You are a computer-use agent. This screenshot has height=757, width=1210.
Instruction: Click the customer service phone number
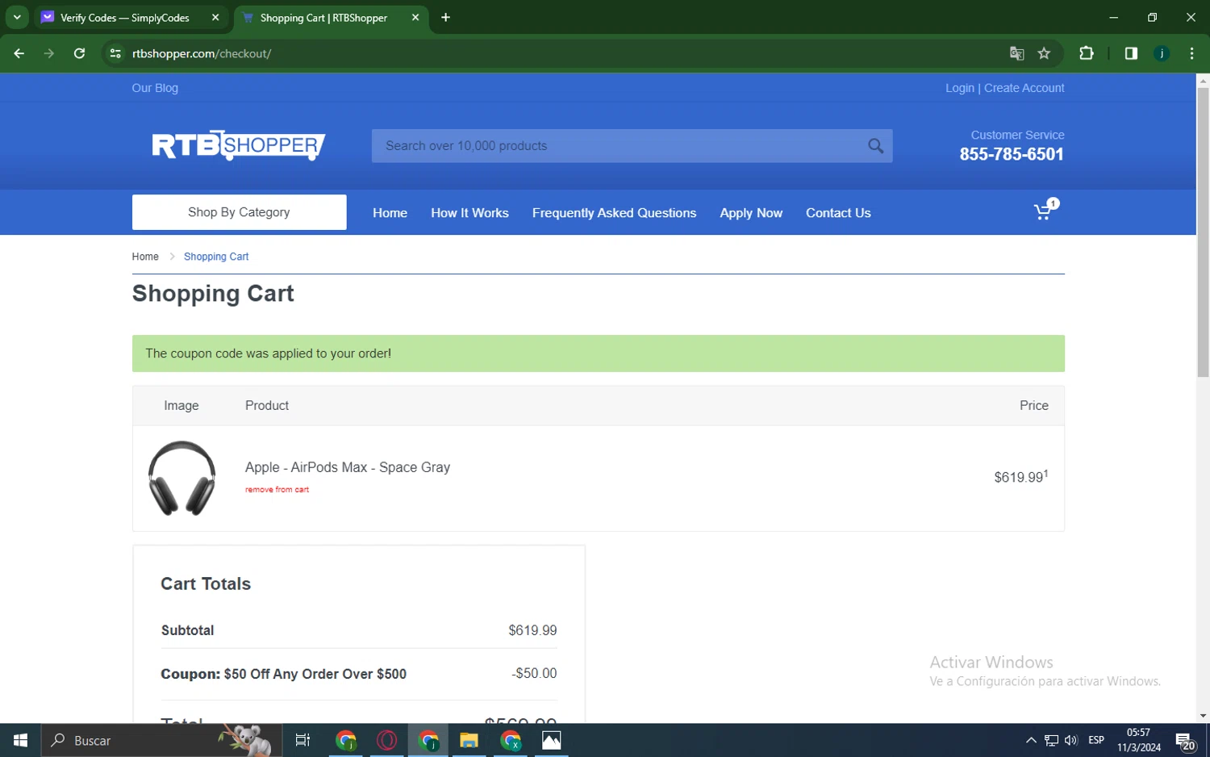(x=1012, y=154)
